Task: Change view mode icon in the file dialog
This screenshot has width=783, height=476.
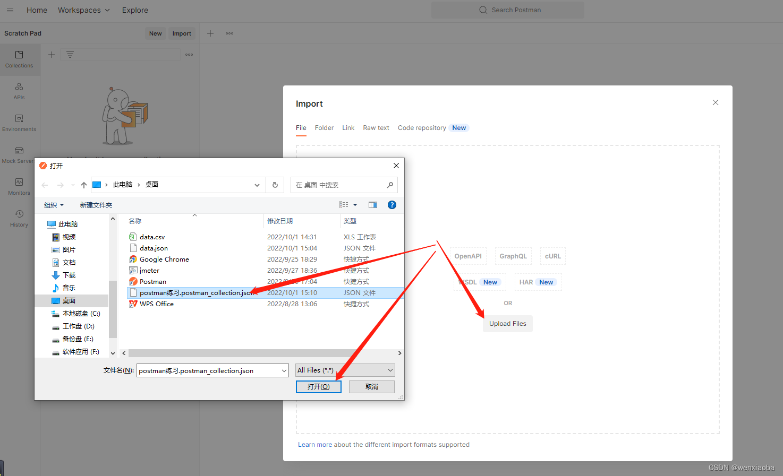Action: coord(344,205)
